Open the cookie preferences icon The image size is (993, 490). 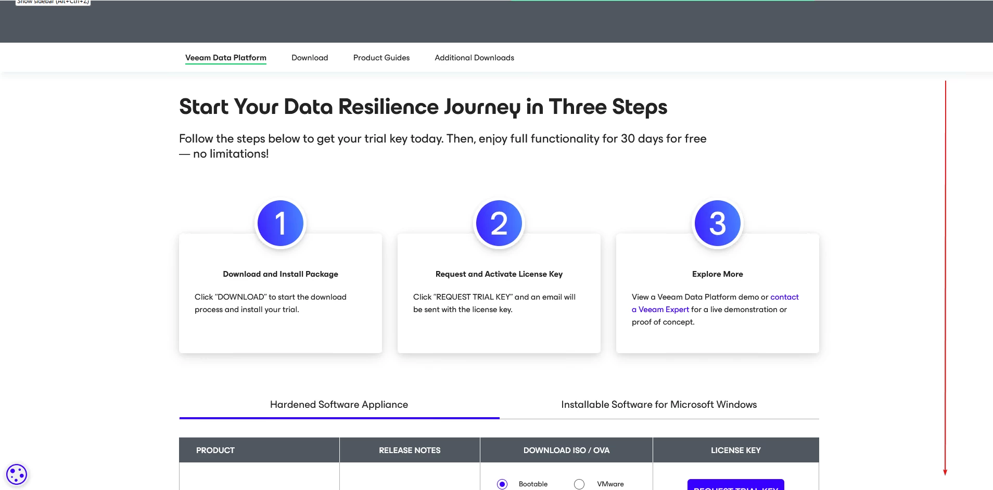click(16, 474)
